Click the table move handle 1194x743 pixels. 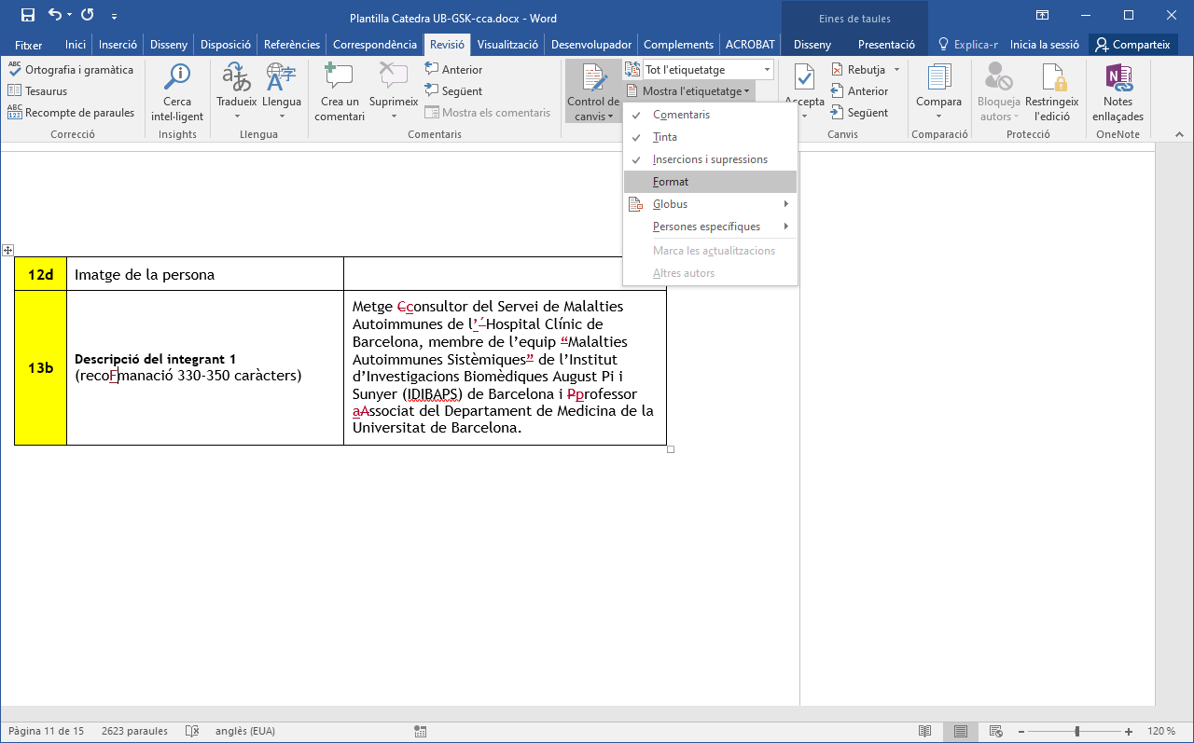click(7, 250)
